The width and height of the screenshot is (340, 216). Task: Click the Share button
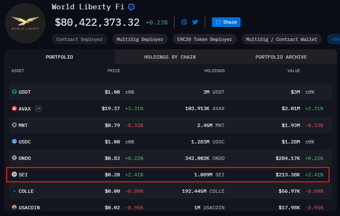(x=226, y=22)
